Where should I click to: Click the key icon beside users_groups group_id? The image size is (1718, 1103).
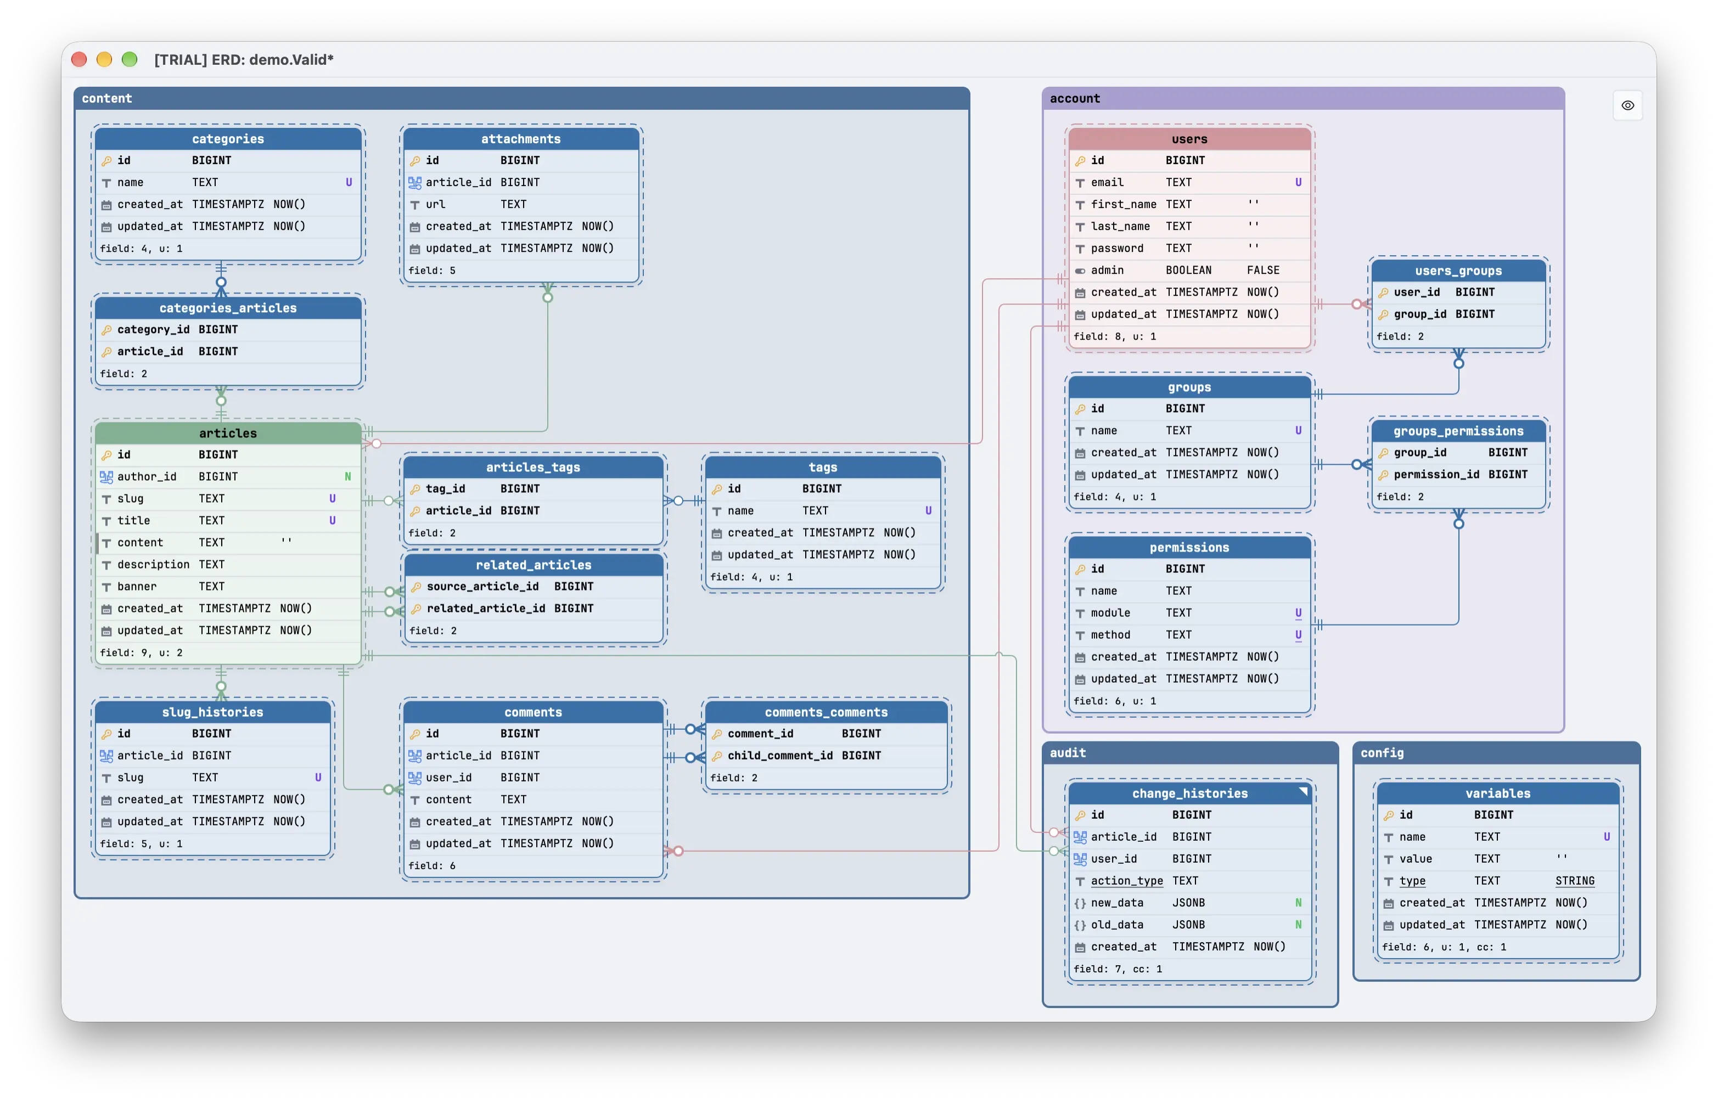coord(1383,314)
